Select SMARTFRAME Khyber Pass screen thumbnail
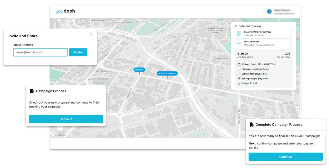329x168 pixels. click(239, 33)
